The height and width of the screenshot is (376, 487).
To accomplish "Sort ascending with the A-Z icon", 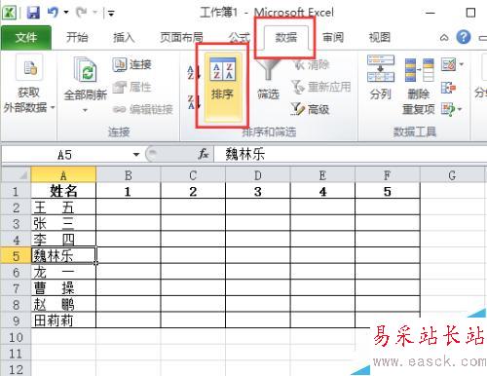I will click(194, 72).
